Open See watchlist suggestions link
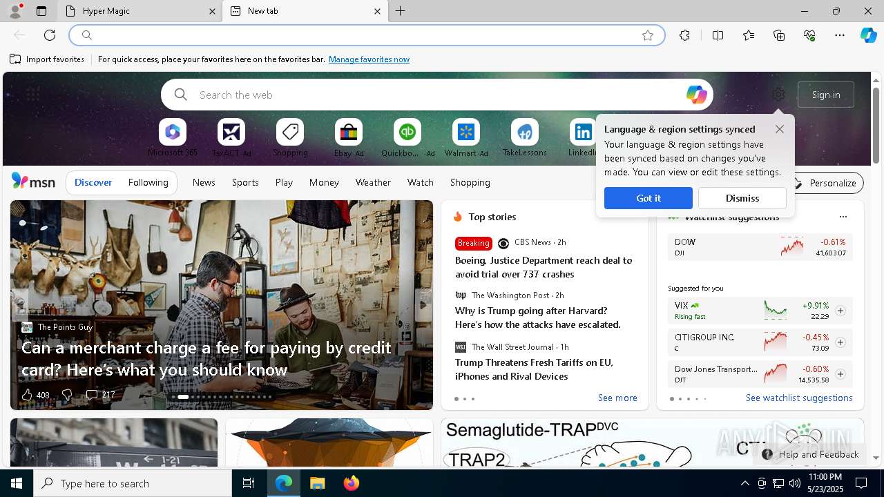 click(x=799, y=398)
